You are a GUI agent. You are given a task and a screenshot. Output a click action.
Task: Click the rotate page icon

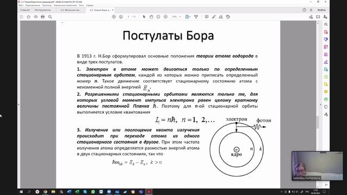point(228,17)
